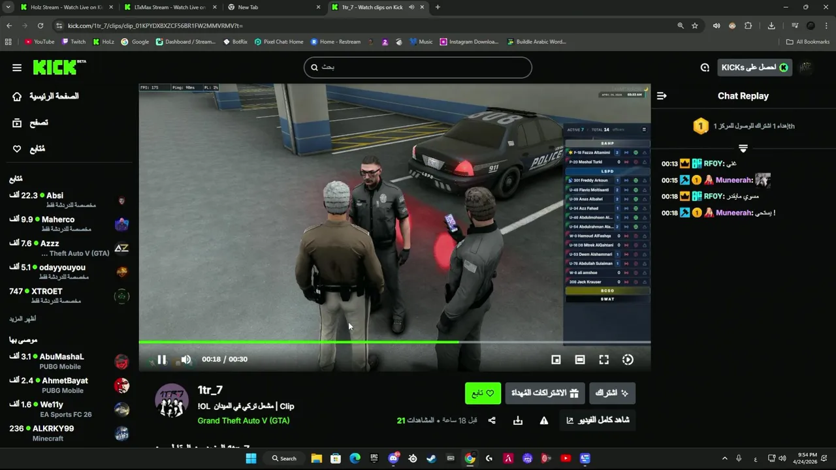Click الاشتراكات المهداة gift subs button
Image resolution: width=836 pixels, height=470 pixels.
click(545, 393)
